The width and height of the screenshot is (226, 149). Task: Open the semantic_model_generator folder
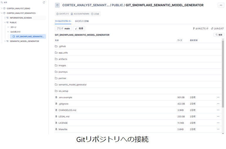click(x=72, y=85)
